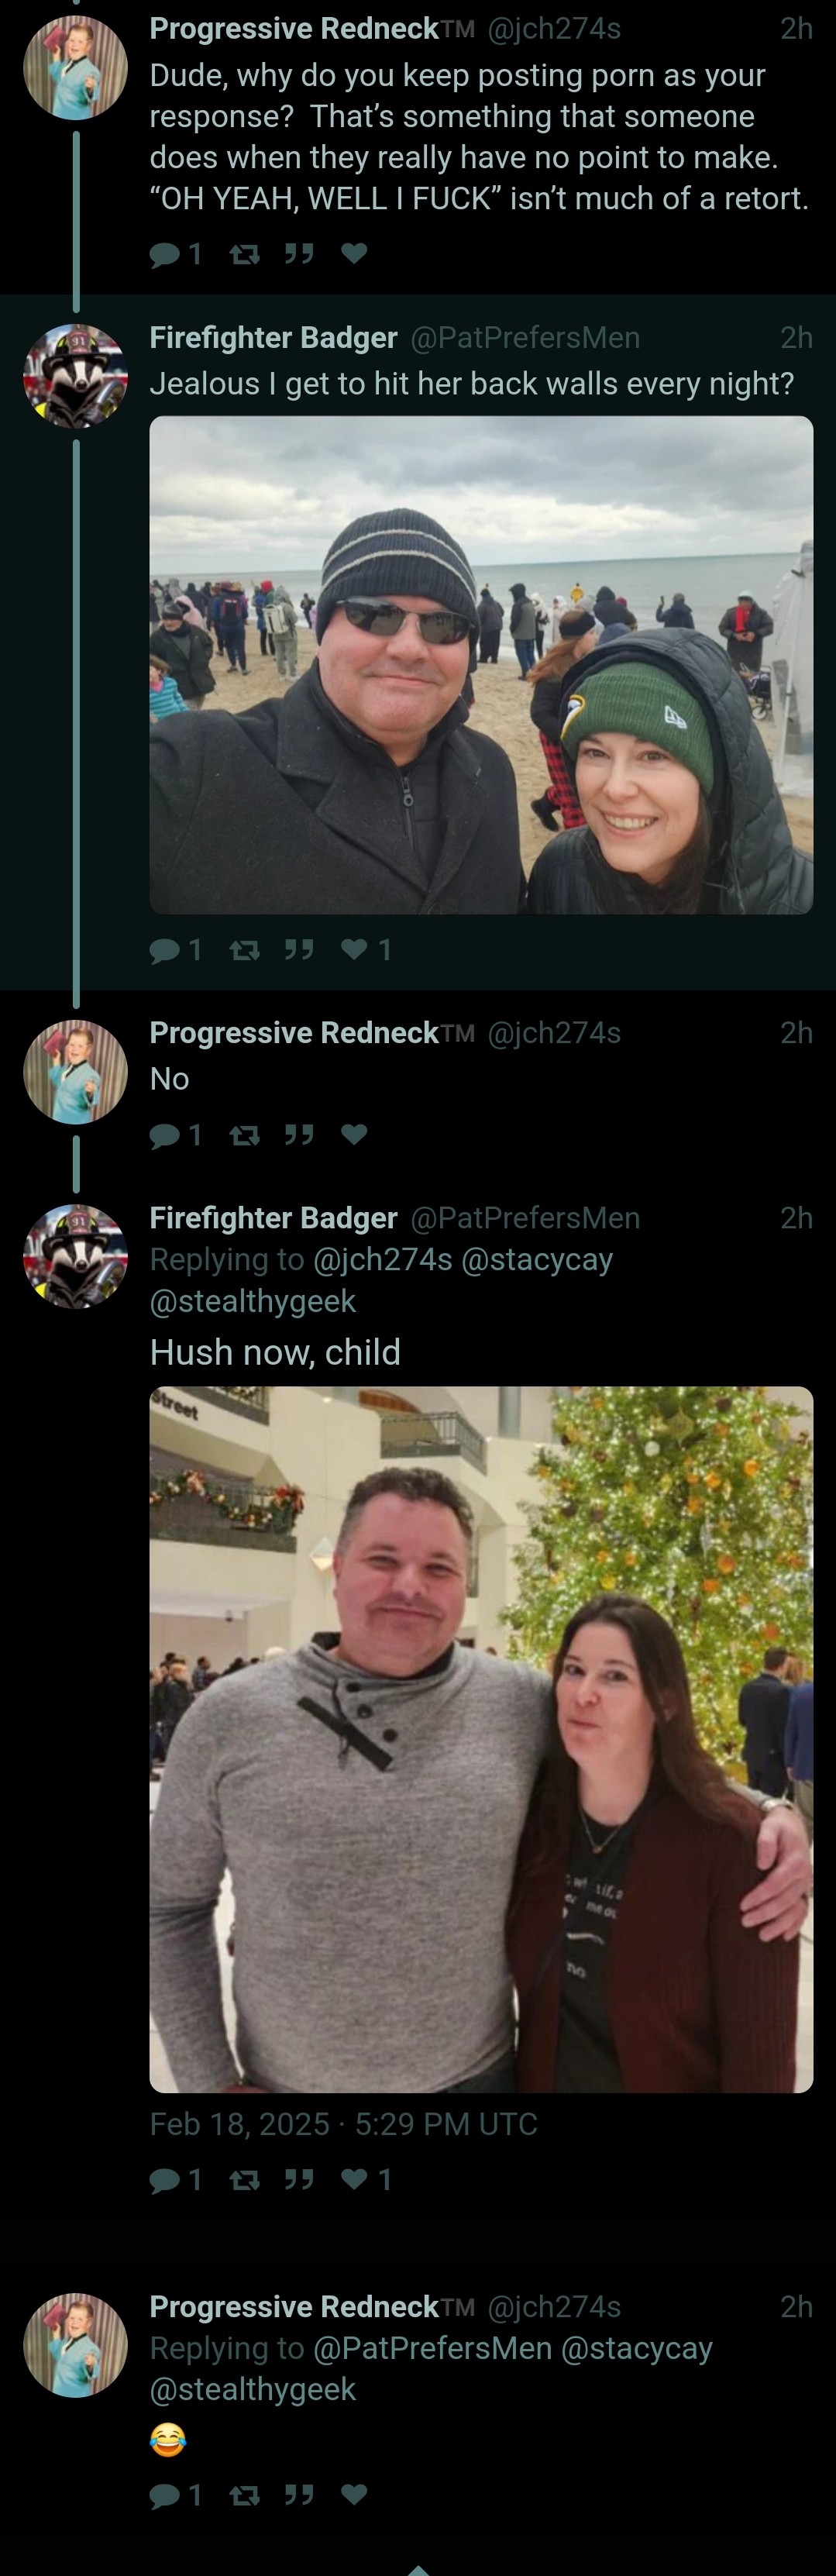Screen dimensions: 836x2576
Task: Open replies on the beach selfie tweet
Action: (175, 950)
